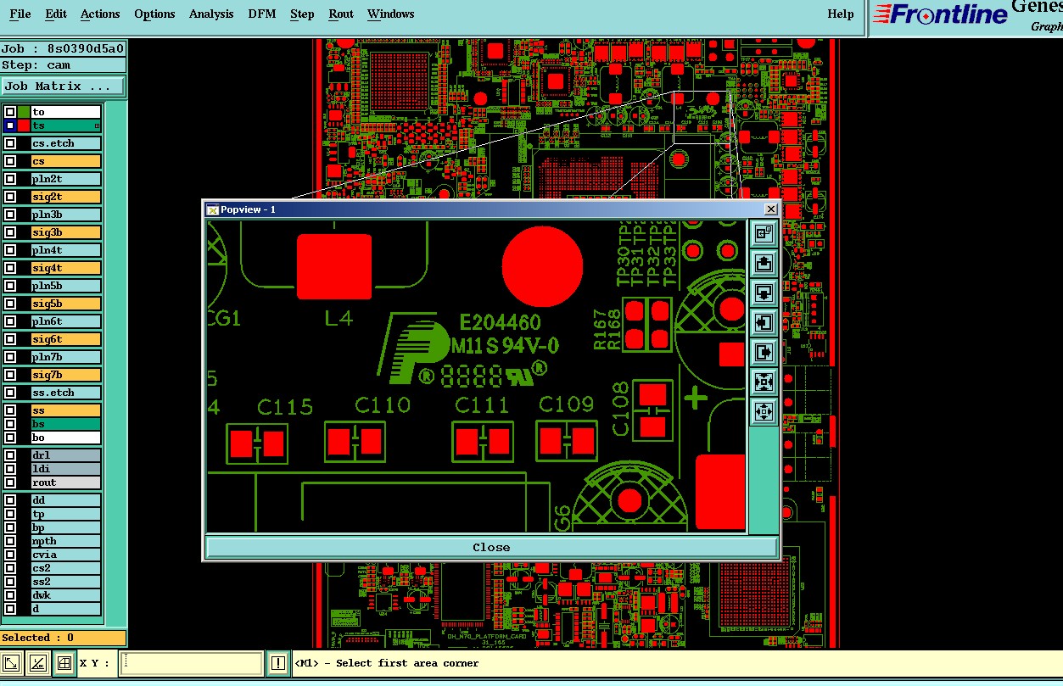Pan the Popview left with arrow icon

coord(764,322)
